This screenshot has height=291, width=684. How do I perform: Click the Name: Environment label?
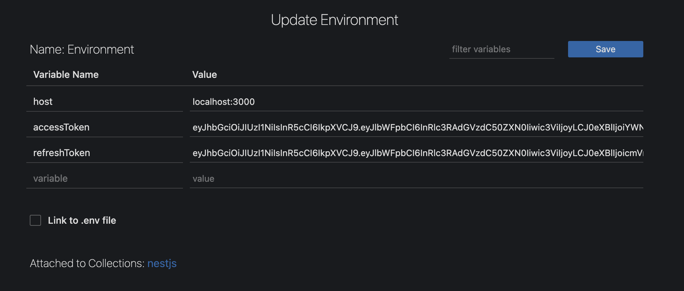click(82, 50)
